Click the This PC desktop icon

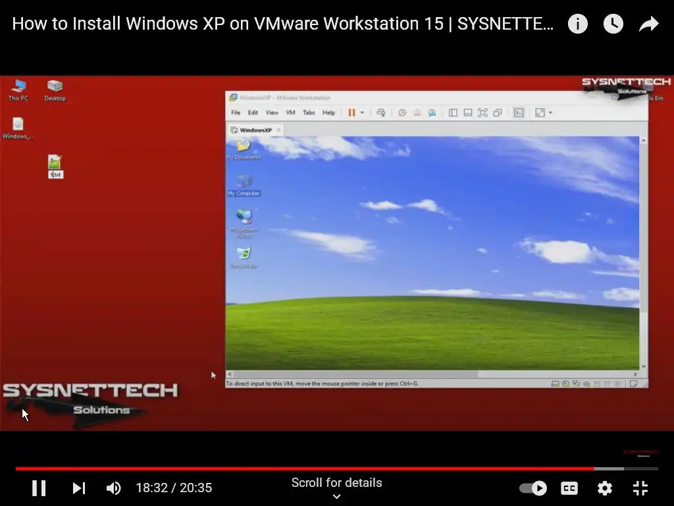(x=18, y=90)
